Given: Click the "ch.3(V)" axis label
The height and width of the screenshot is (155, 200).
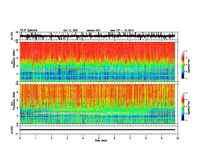Looking at the screenshot, I should click(12, 130).
